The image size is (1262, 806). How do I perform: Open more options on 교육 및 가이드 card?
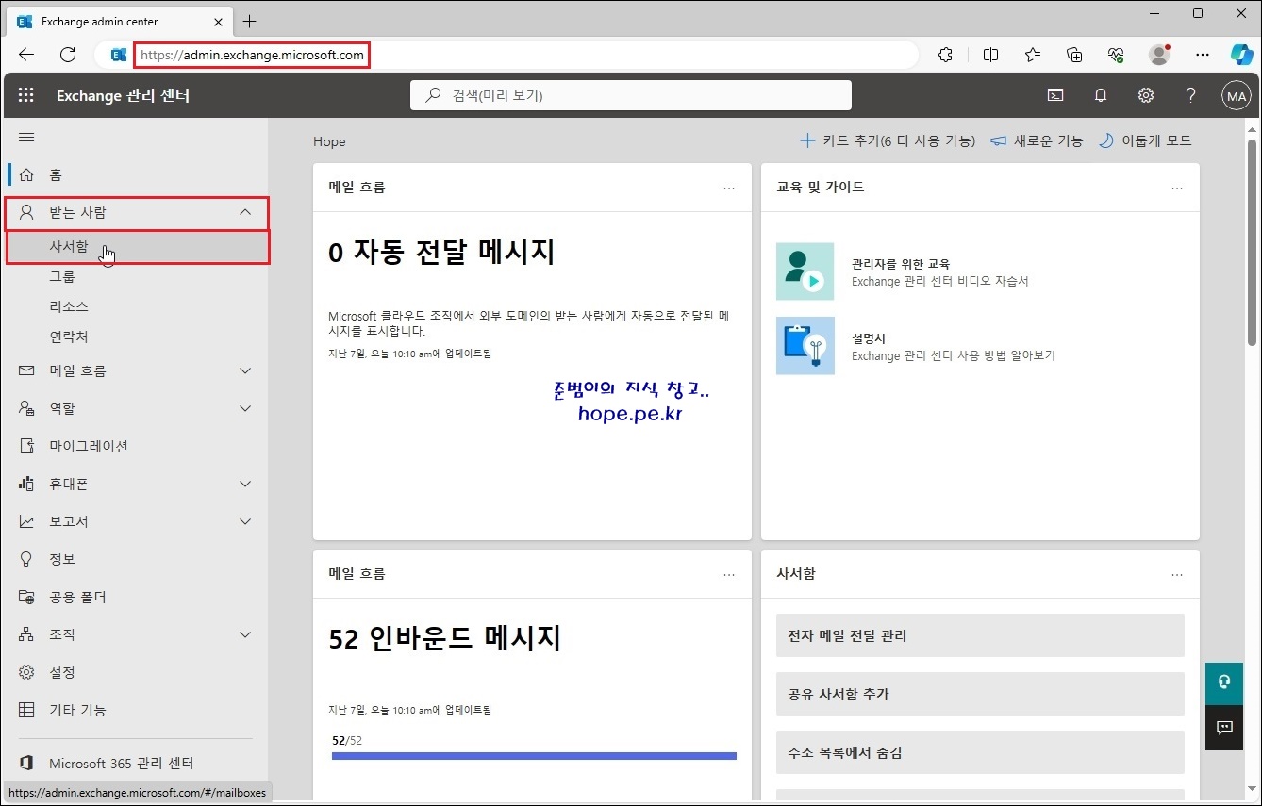[1177, 188]
